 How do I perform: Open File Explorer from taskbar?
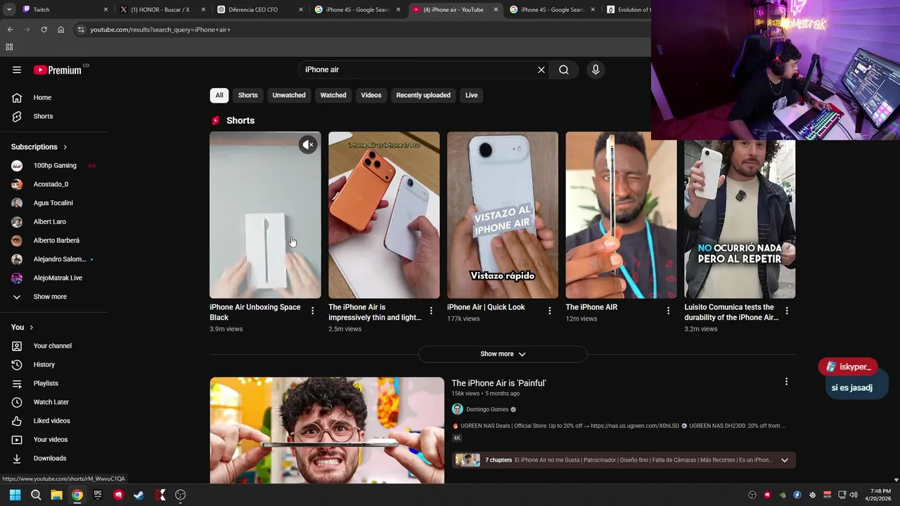[x=56, y=495]
